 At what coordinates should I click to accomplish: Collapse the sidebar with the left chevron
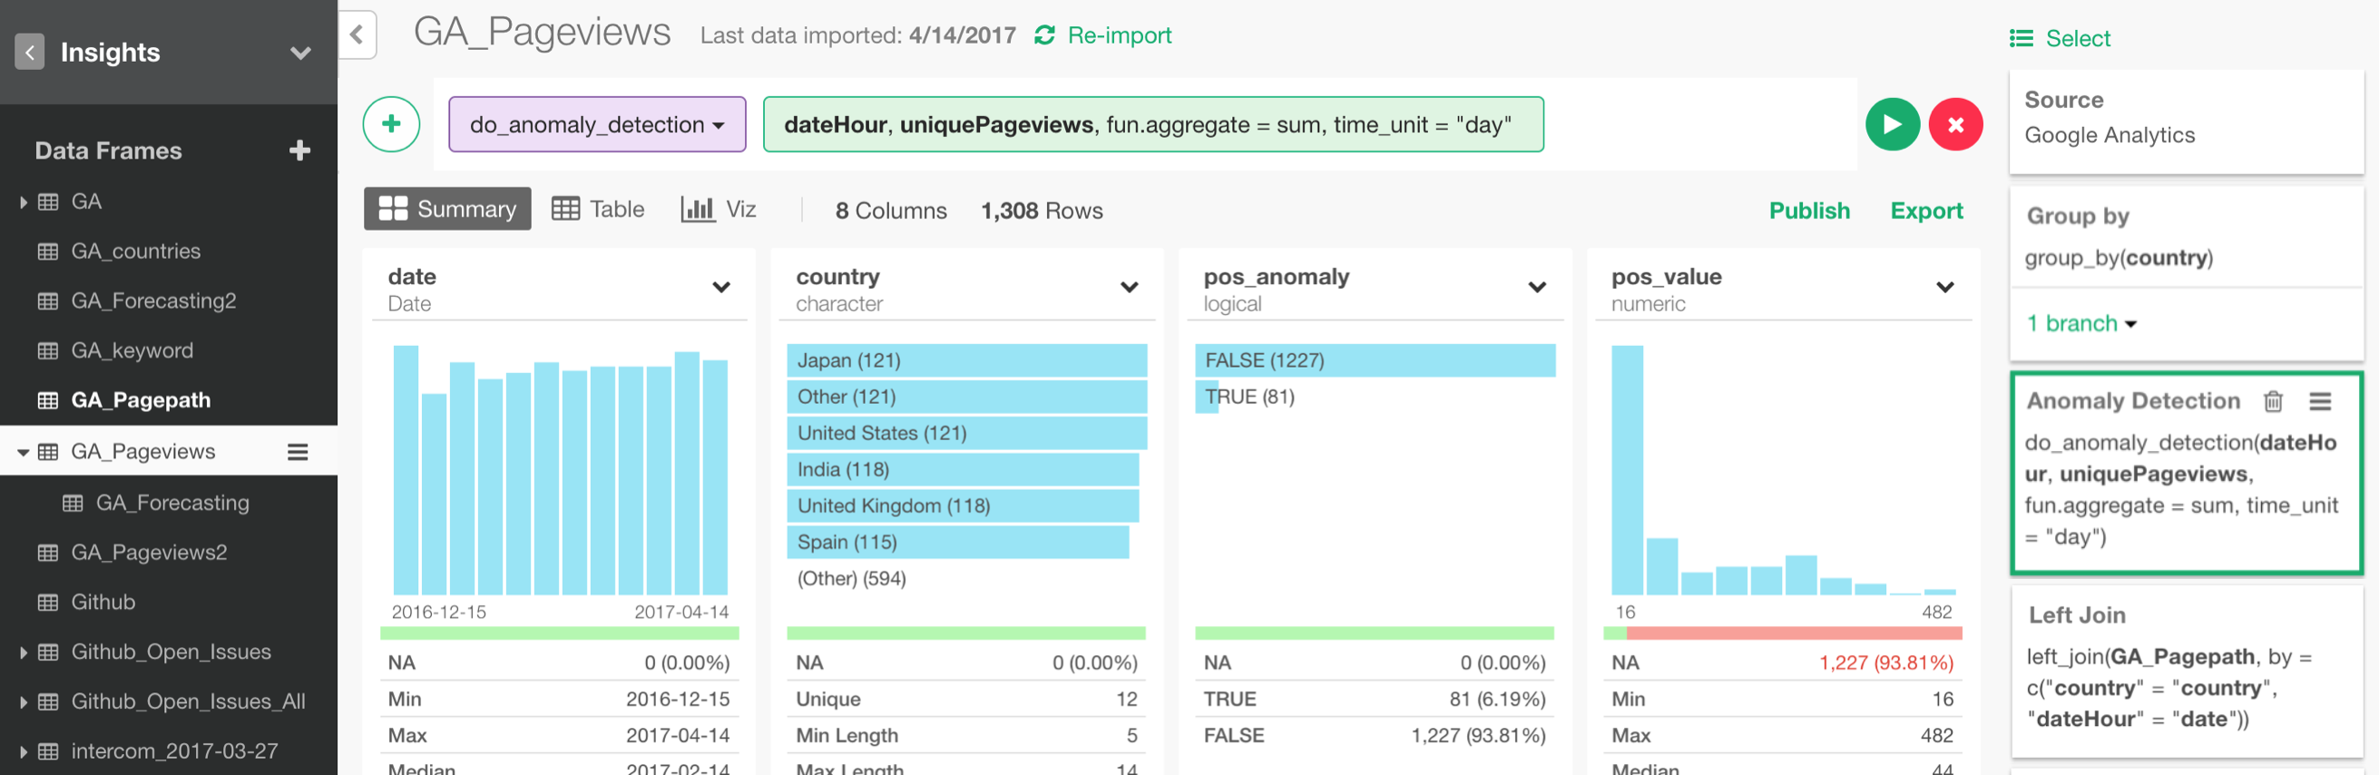point(357,35)
